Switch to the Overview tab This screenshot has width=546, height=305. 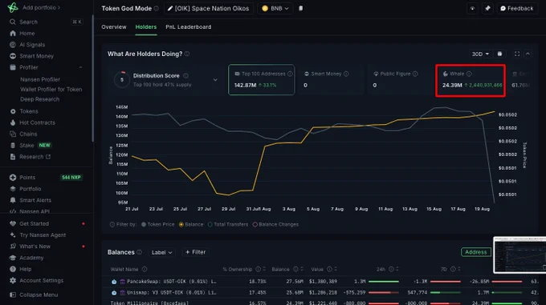click(114, 26)
